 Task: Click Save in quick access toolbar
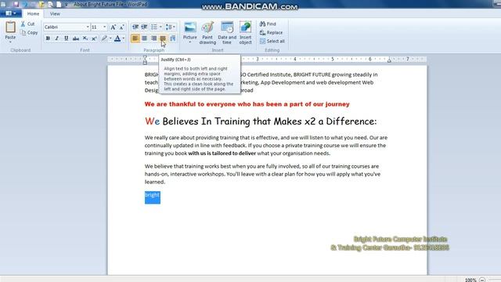16,4
